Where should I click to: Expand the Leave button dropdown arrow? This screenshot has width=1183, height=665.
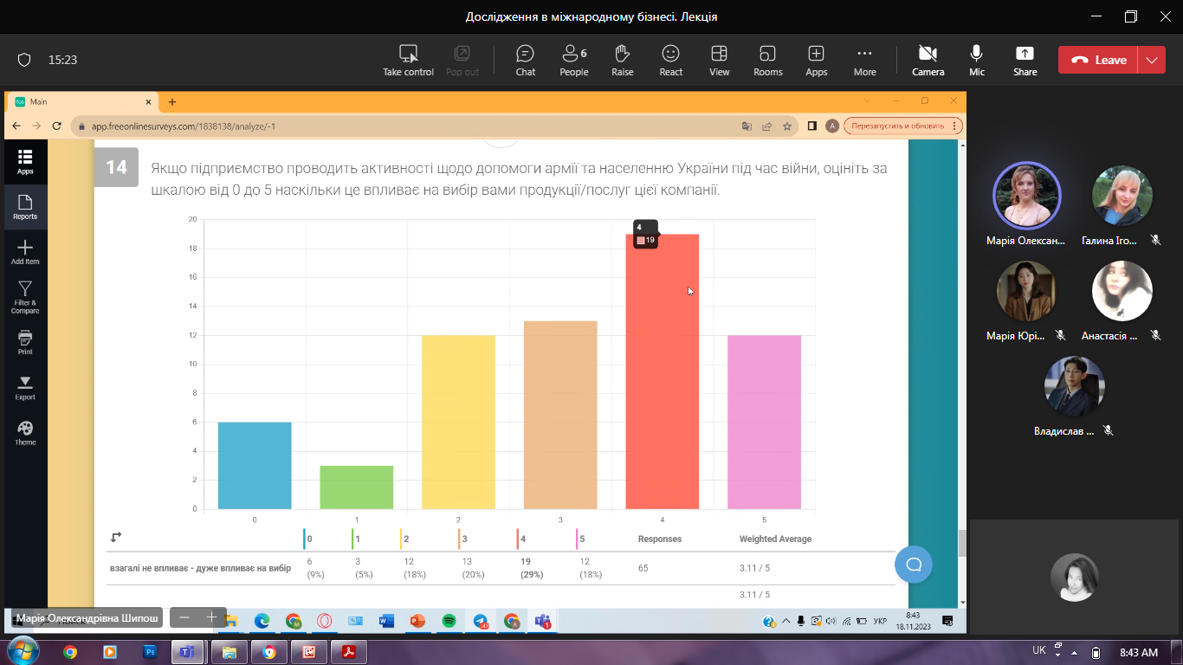click(x=1151, y=60)
